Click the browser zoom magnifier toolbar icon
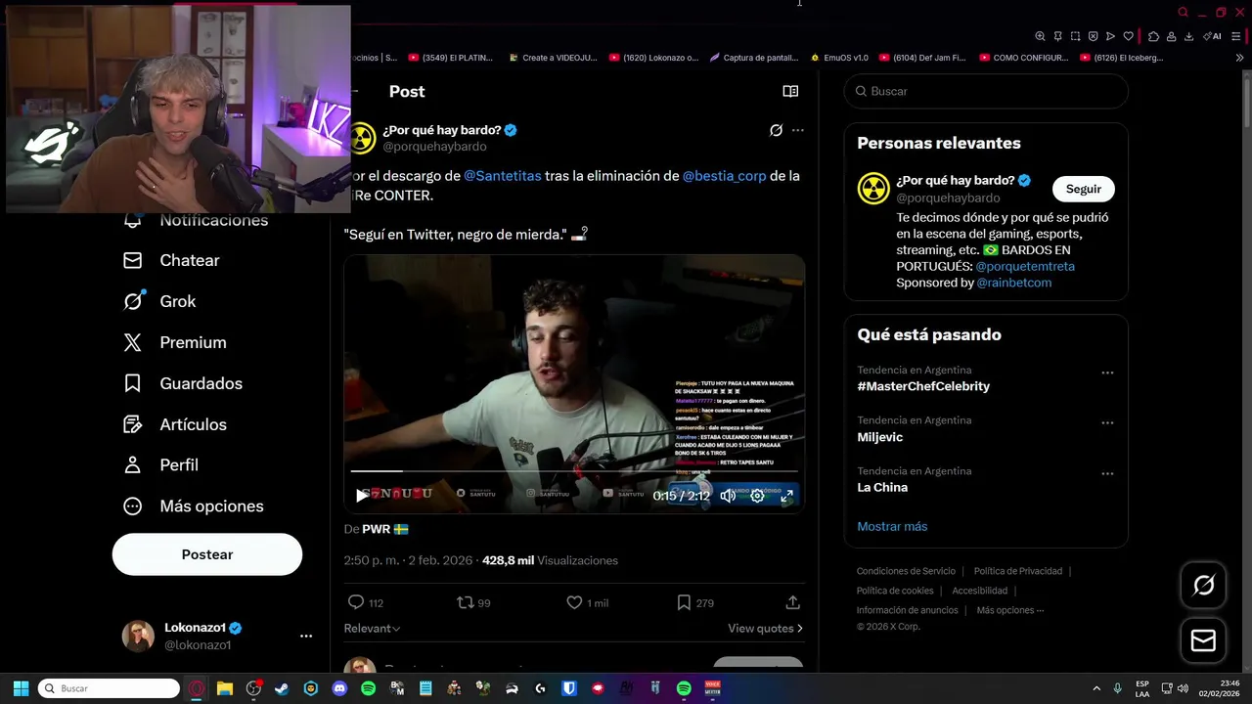The image size is (1252, 704). tap(1040, 36)
